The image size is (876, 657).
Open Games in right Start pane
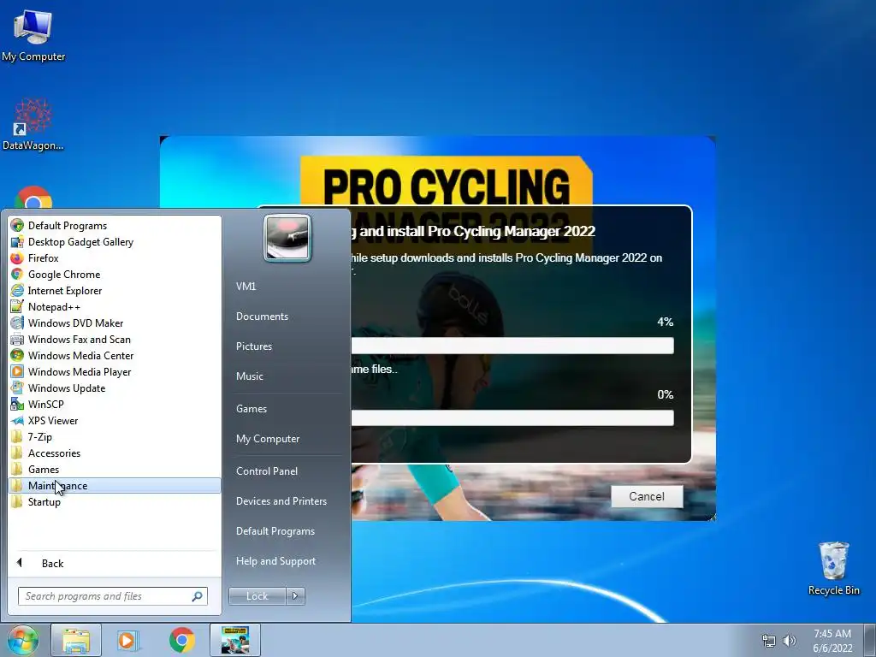coord(252,408)
